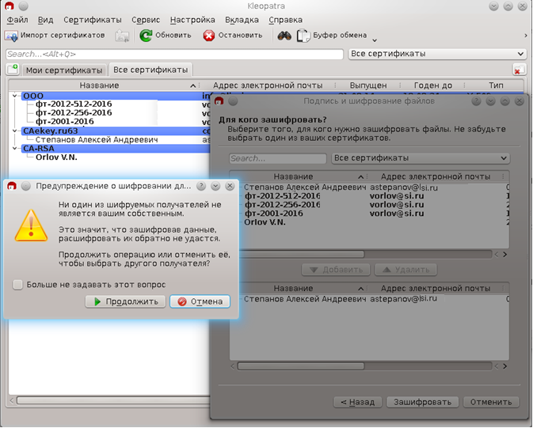The height and width of the screenshot is (428, 533).
Task: Collapse the CA-RSA tree node
Action: point(14,149)
